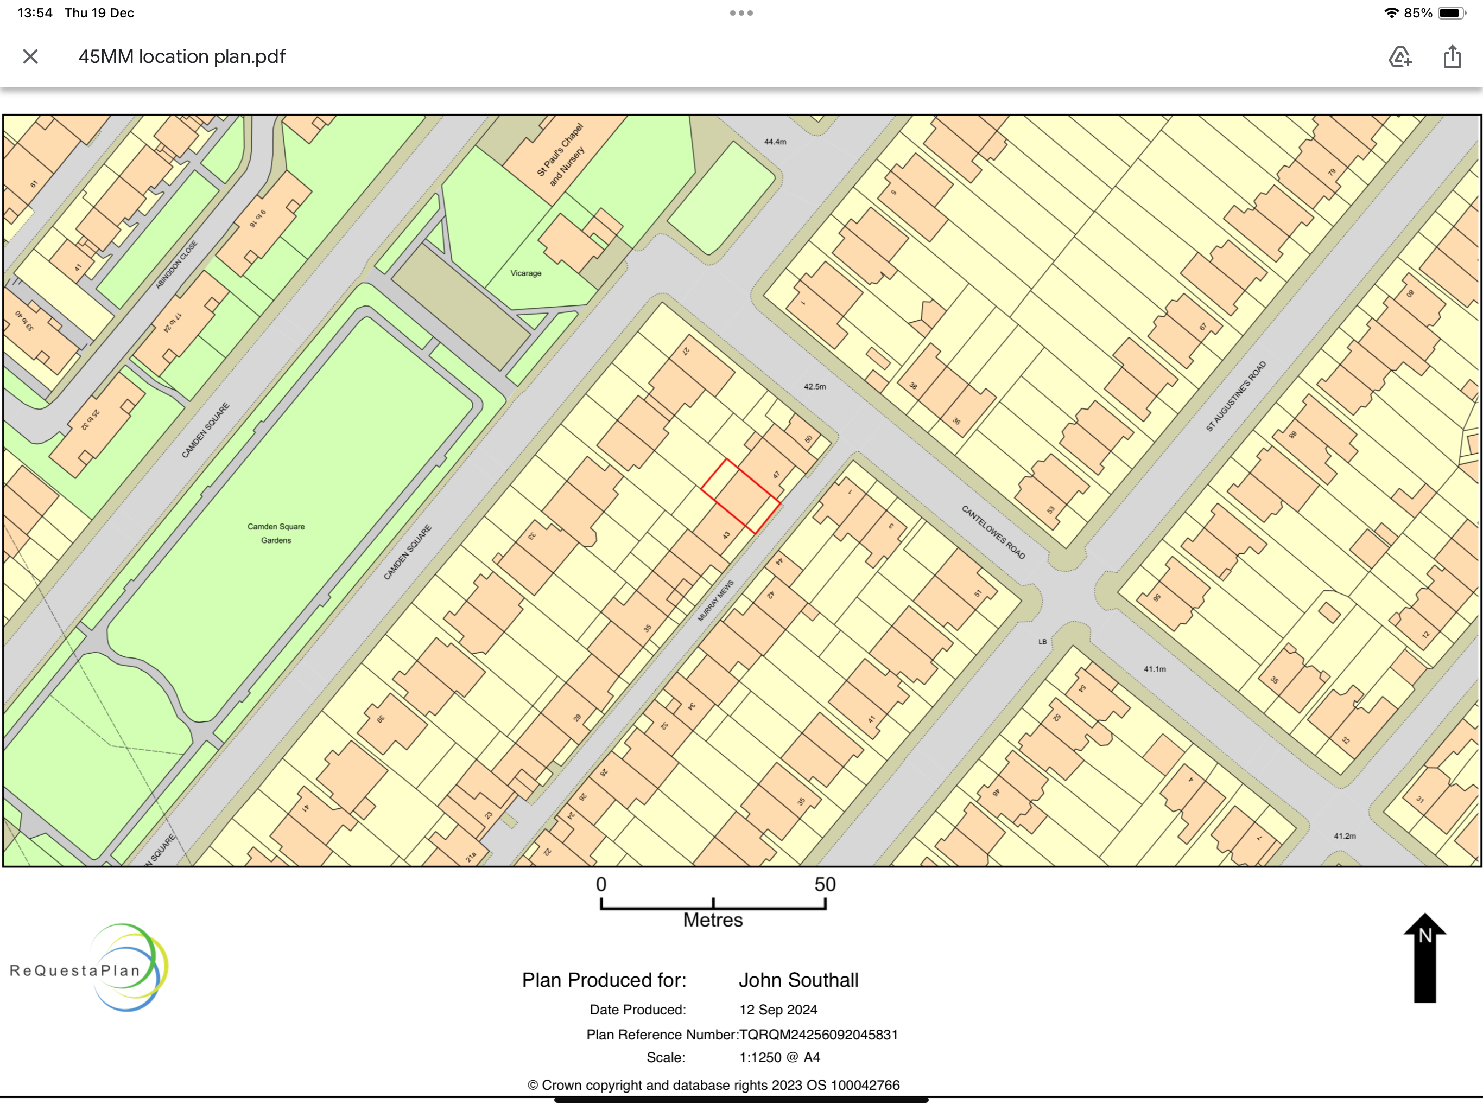
Task: Tap the home indicator bar at bottom
Action: [741, 1100]
